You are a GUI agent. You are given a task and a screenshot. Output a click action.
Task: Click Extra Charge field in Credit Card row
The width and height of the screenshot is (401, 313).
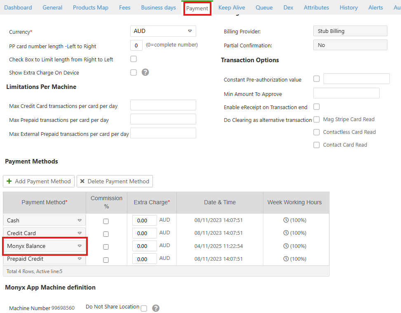[x=145, y=233]
